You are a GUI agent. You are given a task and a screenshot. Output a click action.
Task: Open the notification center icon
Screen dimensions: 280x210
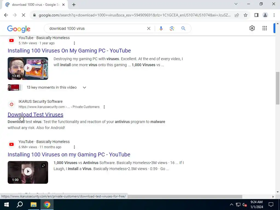[271, 205]
